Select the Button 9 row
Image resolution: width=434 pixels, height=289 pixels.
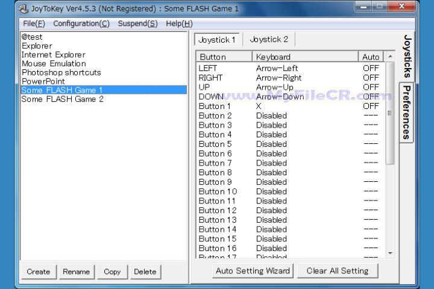click(291, 182)
